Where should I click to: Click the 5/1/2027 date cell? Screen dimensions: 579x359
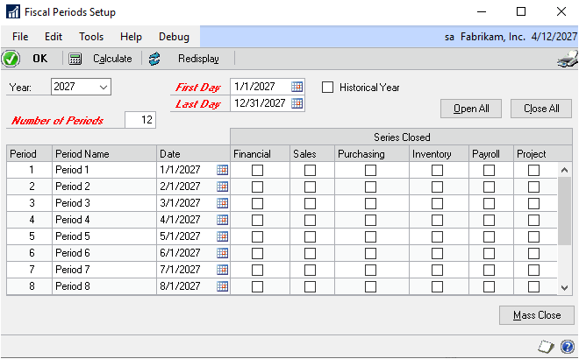[187, 236]
